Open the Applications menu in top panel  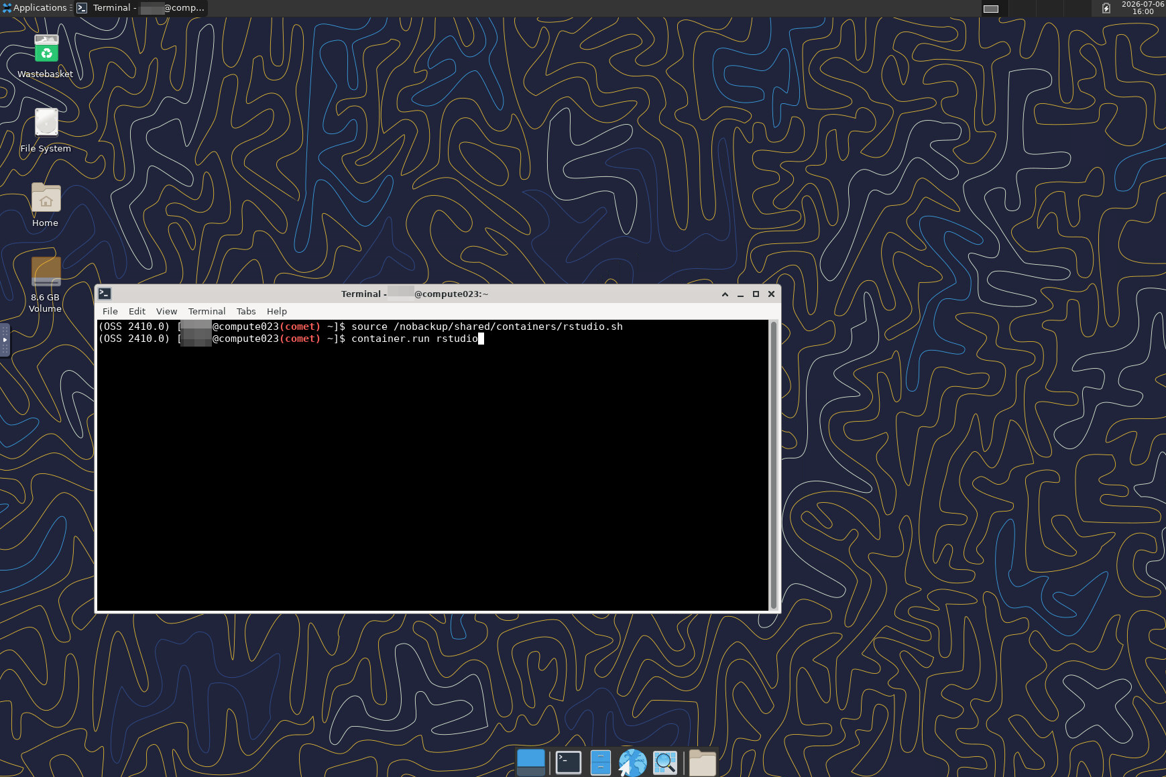click(37, 8)
